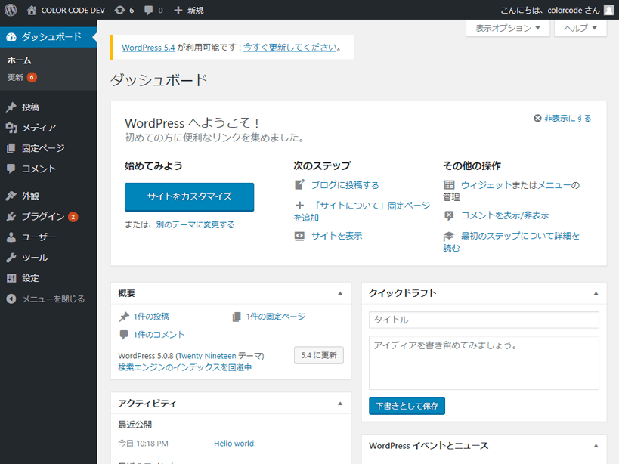619x464 pixels.
Task: Expand the ヘルプ dropdown
Action: tap(580, 28)
